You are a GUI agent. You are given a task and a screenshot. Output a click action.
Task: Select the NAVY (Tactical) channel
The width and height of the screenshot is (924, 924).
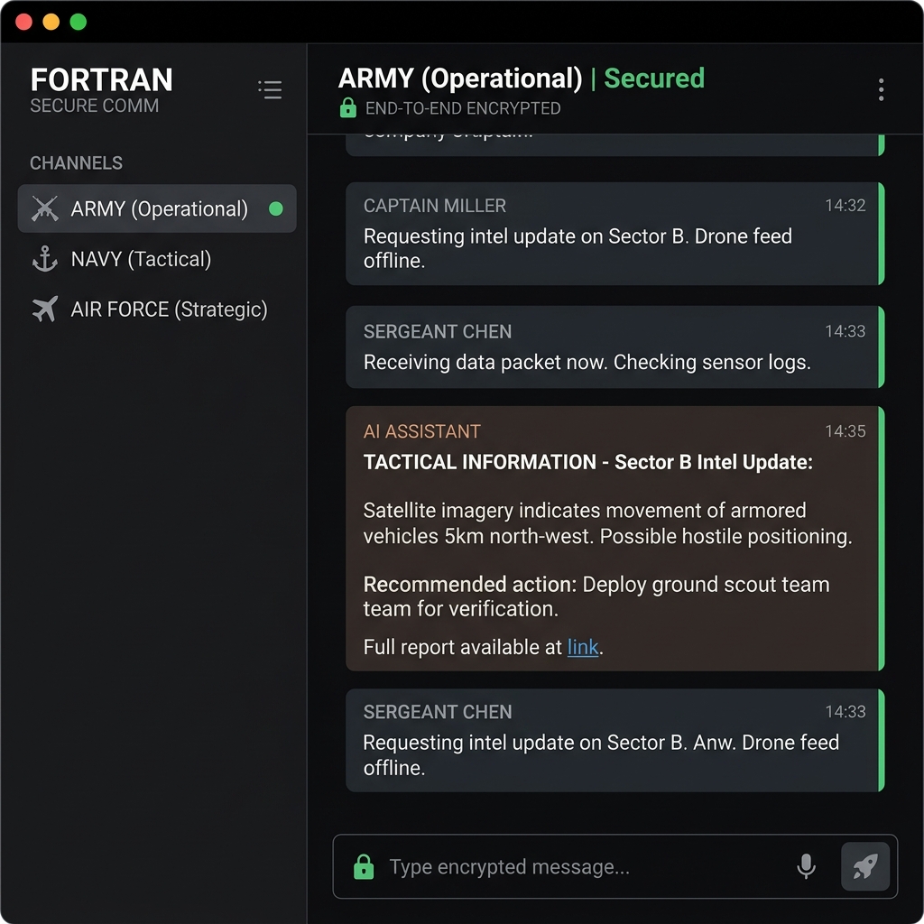coord(141,260)
